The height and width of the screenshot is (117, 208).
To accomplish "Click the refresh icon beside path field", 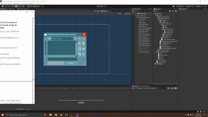I will click(75, 39).
